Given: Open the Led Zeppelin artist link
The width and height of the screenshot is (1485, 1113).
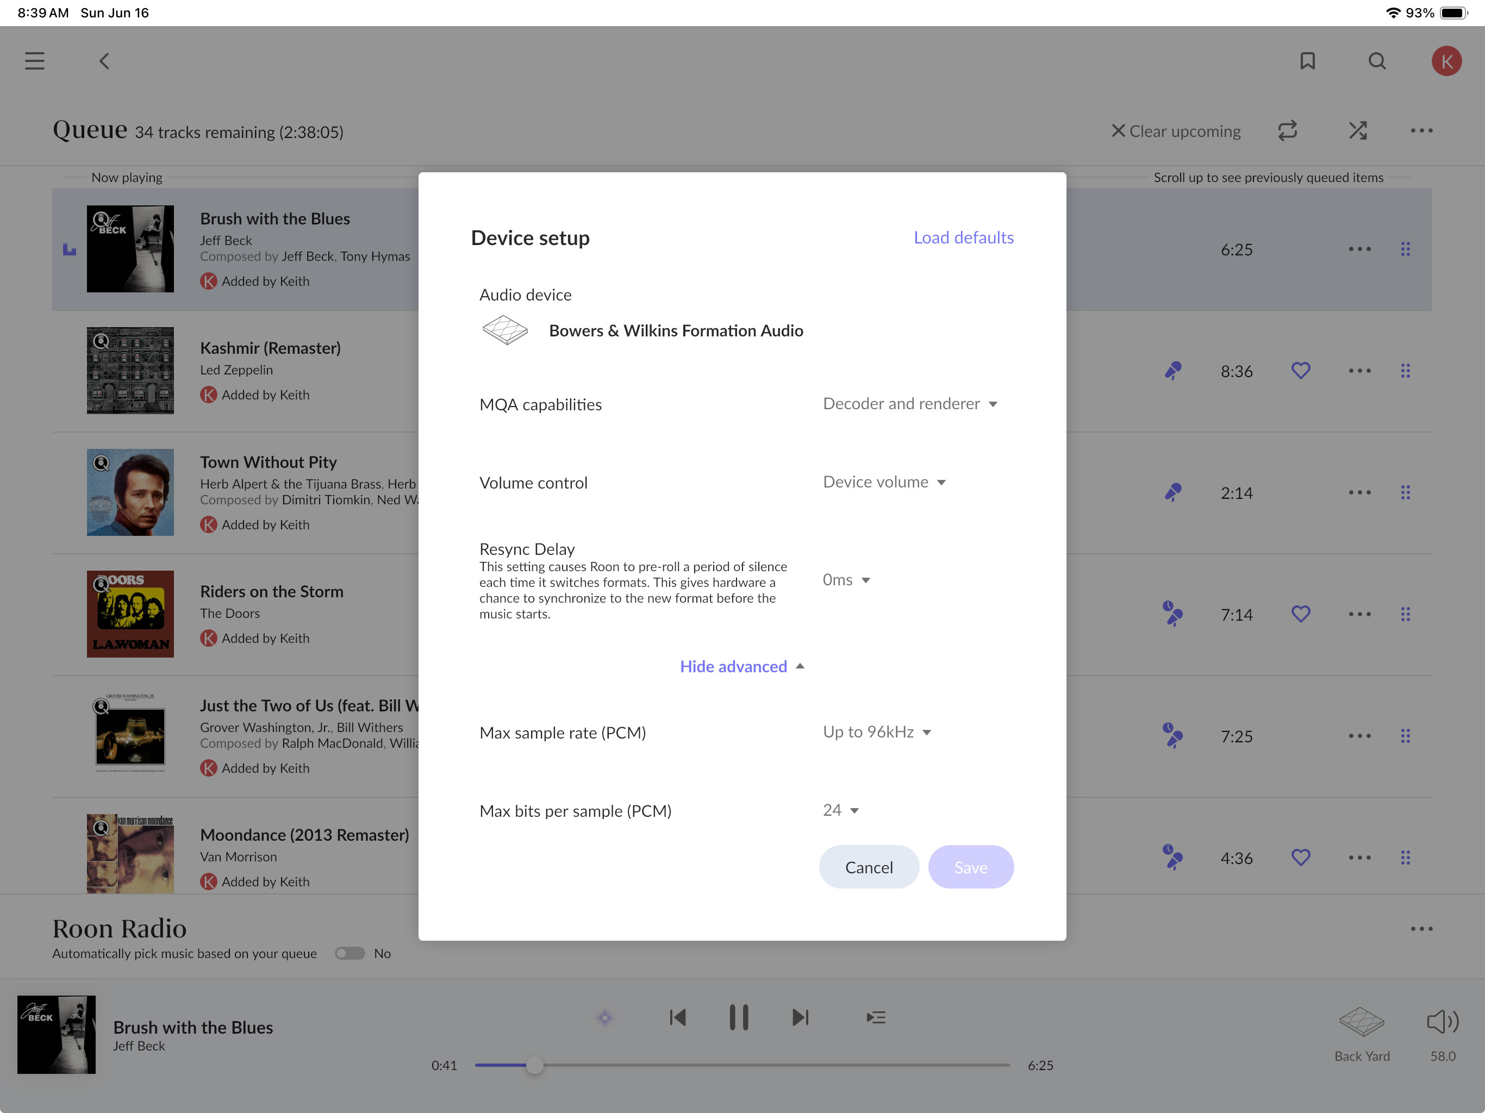Looking at the screenshot, I should click(x=236, y=370).
